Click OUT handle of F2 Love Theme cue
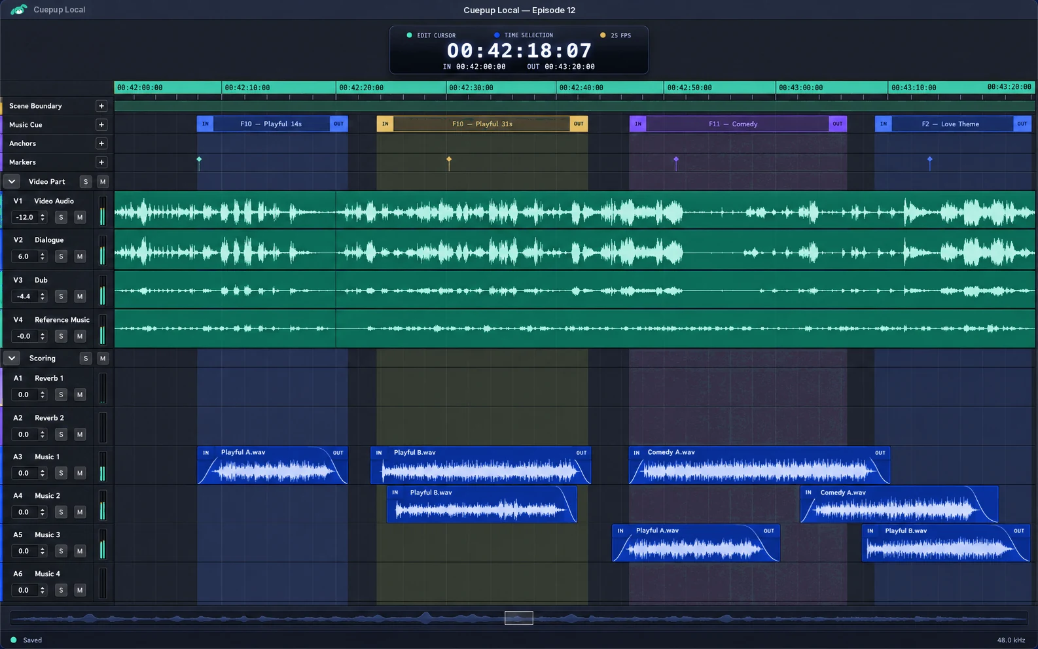 (x=1022, y=124)
